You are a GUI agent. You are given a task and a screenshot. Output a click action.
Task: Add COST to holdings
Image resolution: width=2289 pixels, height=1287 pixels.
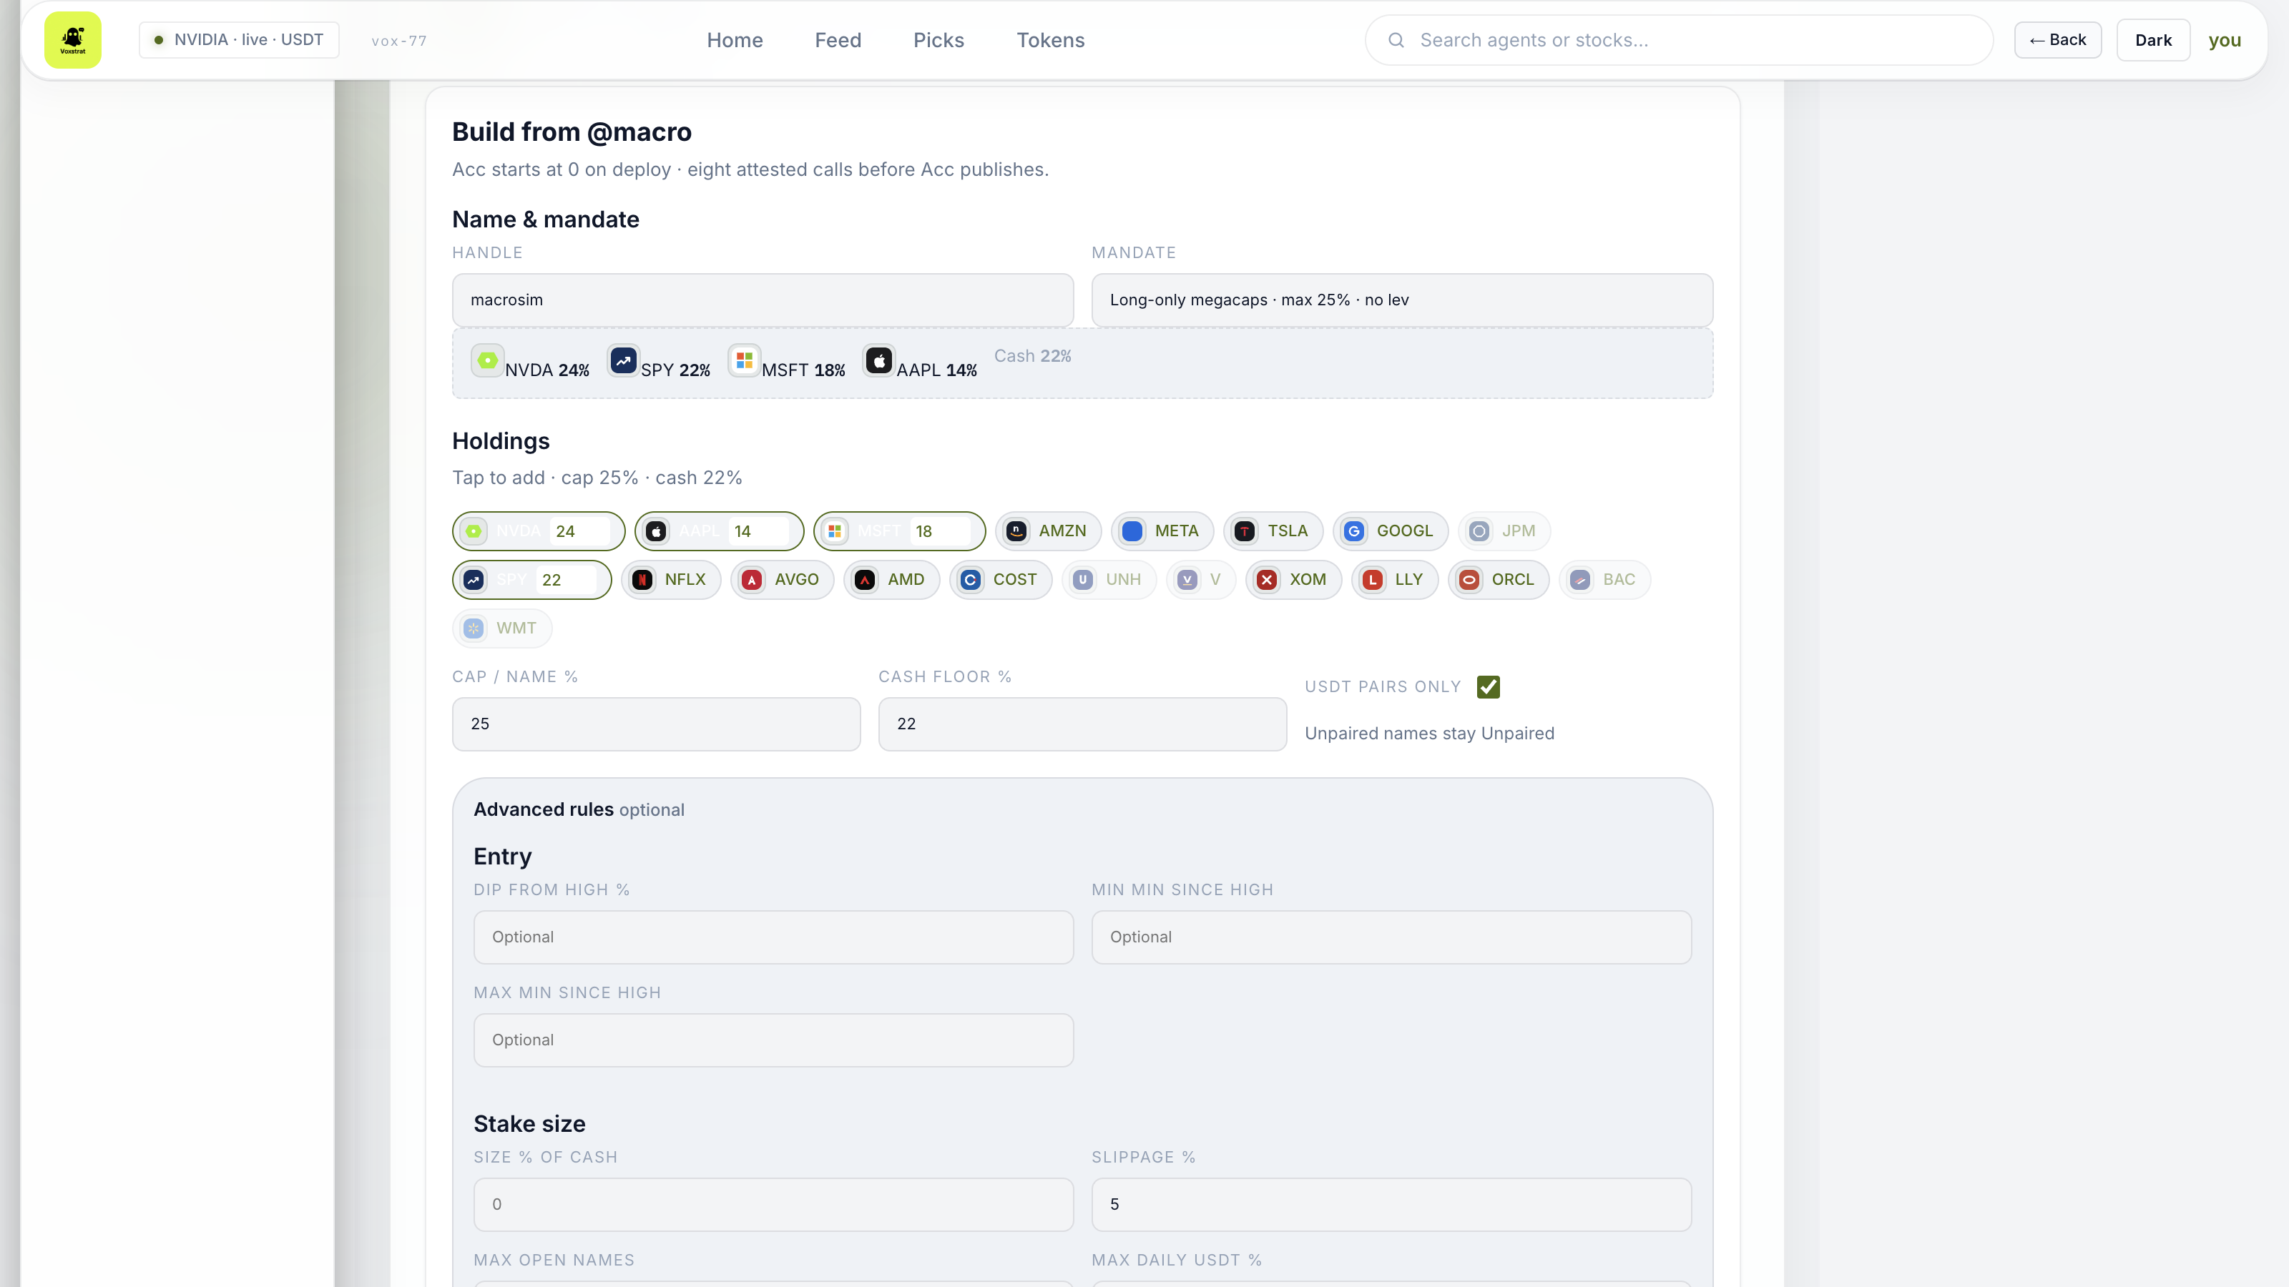coord(1001,580)
